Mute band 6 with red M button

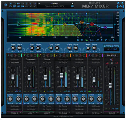pos(96,56)
